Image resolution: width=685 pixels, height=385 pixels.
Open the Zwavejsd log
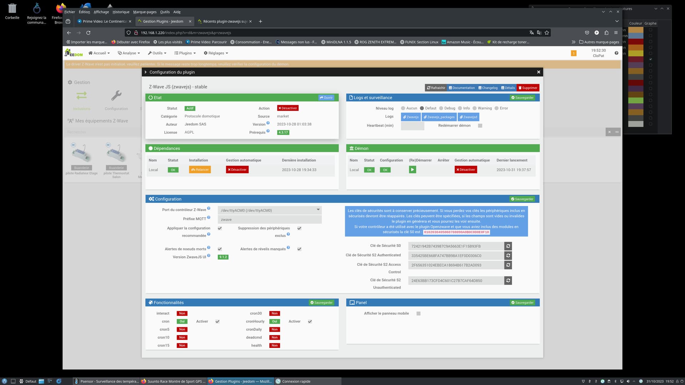(x=468, y=117)
